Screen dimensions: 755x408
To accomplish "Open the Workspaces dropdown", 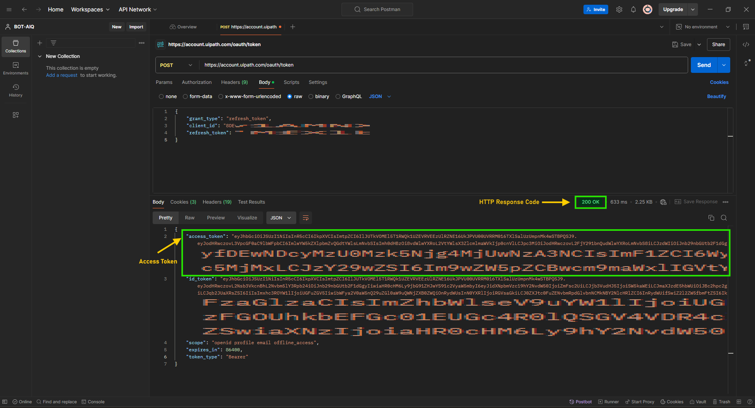I will 90,9.
